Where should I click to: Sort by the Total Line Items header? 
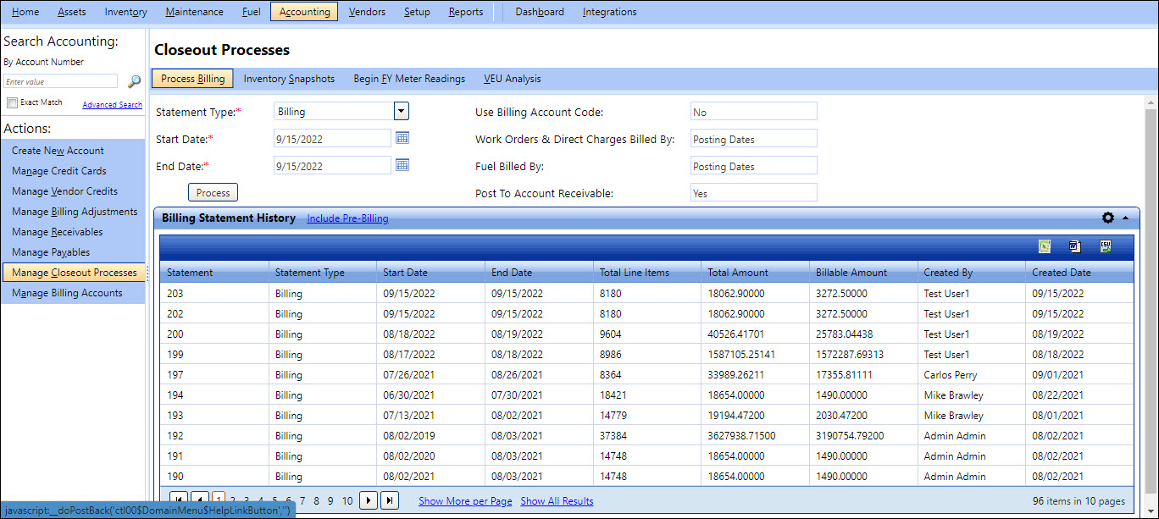coord(646,273)
